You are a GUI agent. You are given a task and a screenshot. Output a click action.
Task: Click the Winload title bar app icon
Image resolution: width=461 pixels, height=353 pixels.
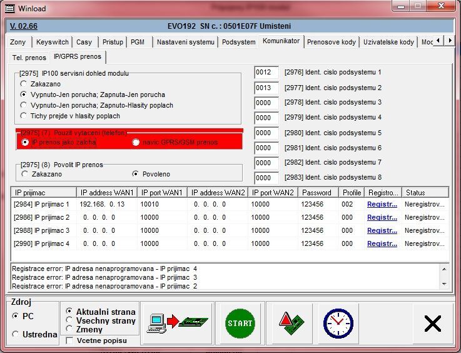[x=8, y=8]
